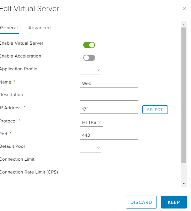
Task: Turn on Enable Acceleration toggle
Action: [x=89, y=58]
